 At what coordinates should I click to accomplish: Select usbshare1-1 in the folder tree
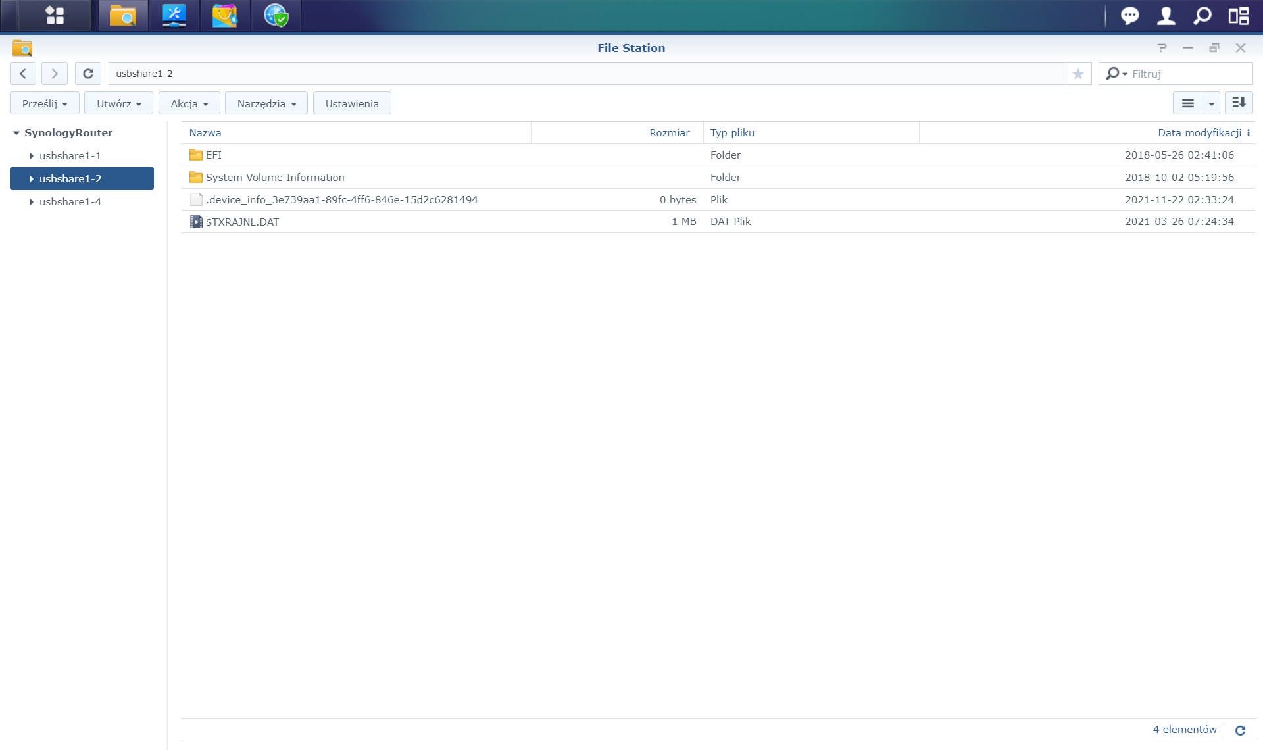coord(70,156)
